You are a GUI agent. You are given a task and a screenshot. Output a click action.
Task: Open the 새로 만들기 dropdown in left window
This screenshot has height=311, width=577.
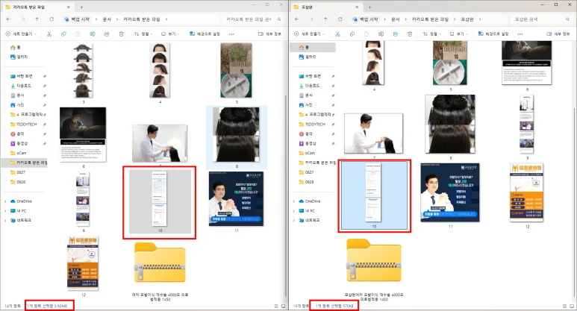tap(21, 34)
